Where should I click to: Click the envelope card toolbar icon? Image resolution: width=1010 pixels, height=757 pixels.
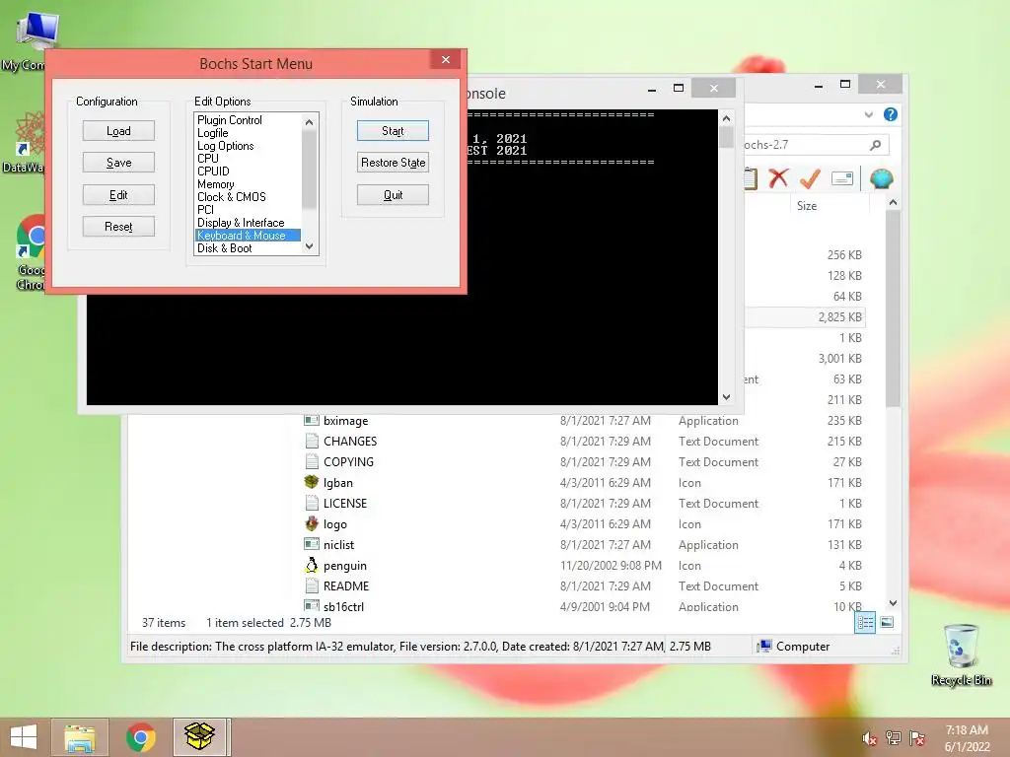842,178
